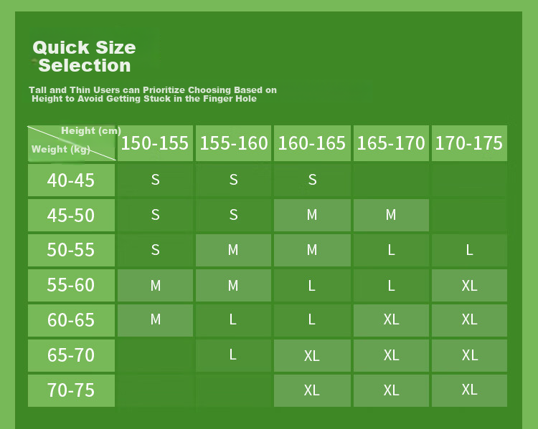The image size is (538, 429).
Task: Click the Height/Weight corner header cell
Action: point(71,143)
